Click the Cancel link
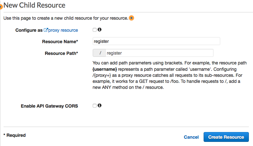Screen dimensions: 253x146 [x=191, y=137]
